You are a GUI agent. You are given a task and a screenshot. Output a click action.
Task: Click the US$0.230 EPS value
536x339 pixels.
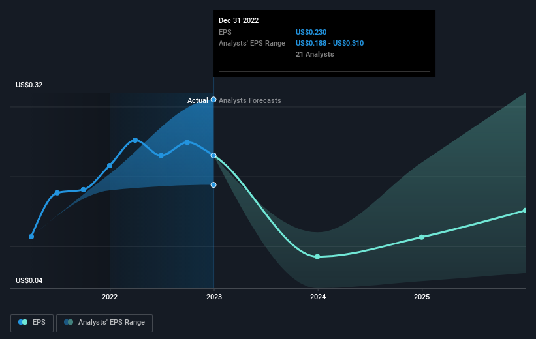[x=311, y=32]
